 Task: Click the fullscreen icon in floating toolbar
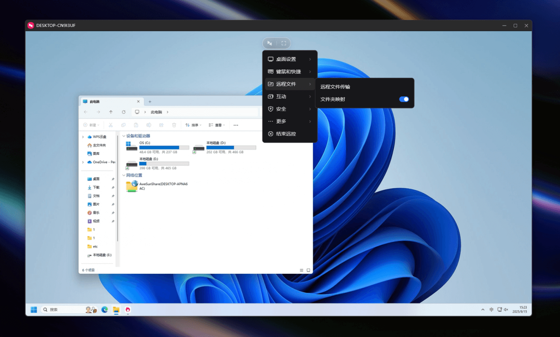[x=284, y=43]
